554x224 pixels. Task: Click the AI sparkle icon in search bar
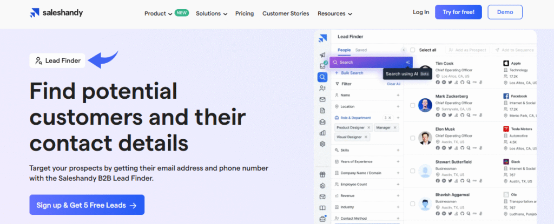(408, 62)
